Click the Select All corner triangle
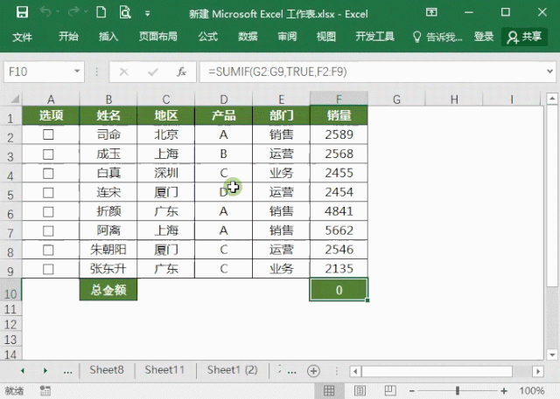Image resolution: width=560 pixels, height=399 pixels. [x=15, y=99]
